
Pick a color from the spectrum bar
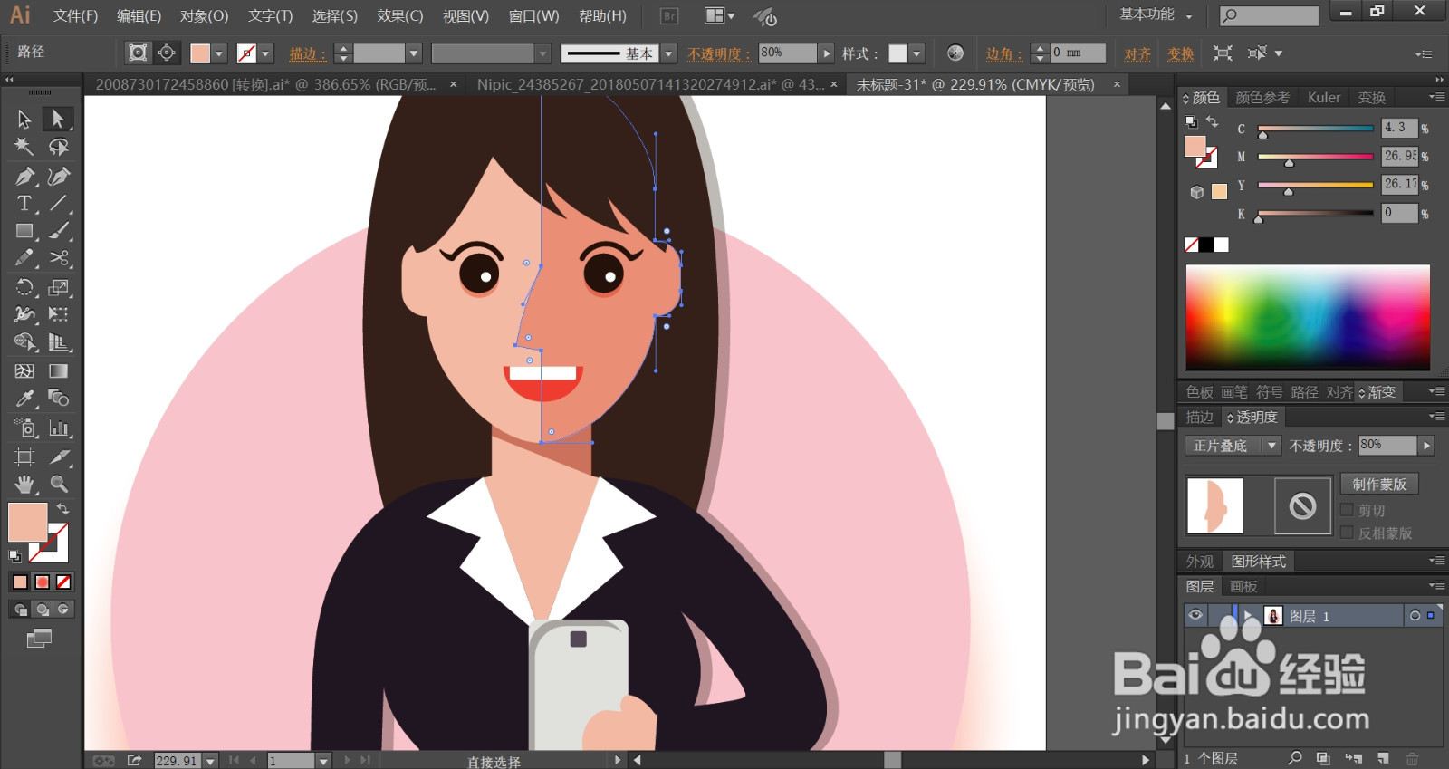coord(1308,317)
